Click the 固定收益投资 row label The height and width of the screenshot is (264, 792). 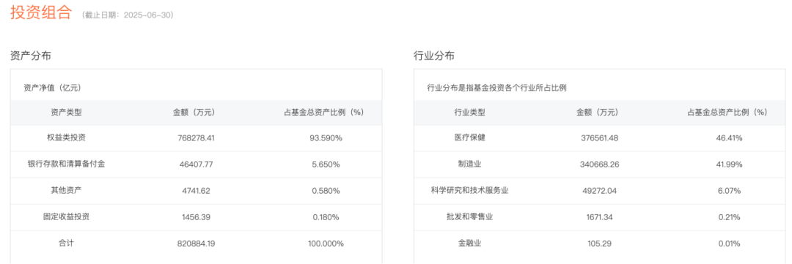[x=66, y=217]
